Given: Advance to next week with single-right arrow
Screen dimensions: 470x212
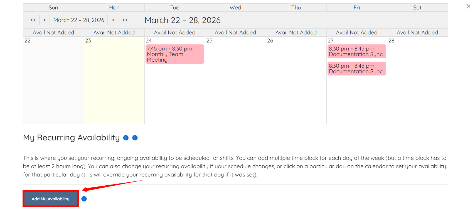Looking at the screenshot, I should [113, 20].
